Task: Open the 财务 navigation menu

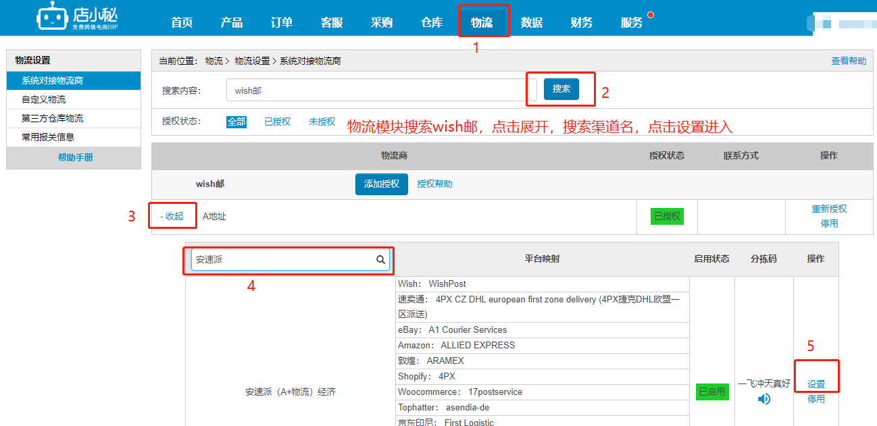Action: tap(582, 22)
